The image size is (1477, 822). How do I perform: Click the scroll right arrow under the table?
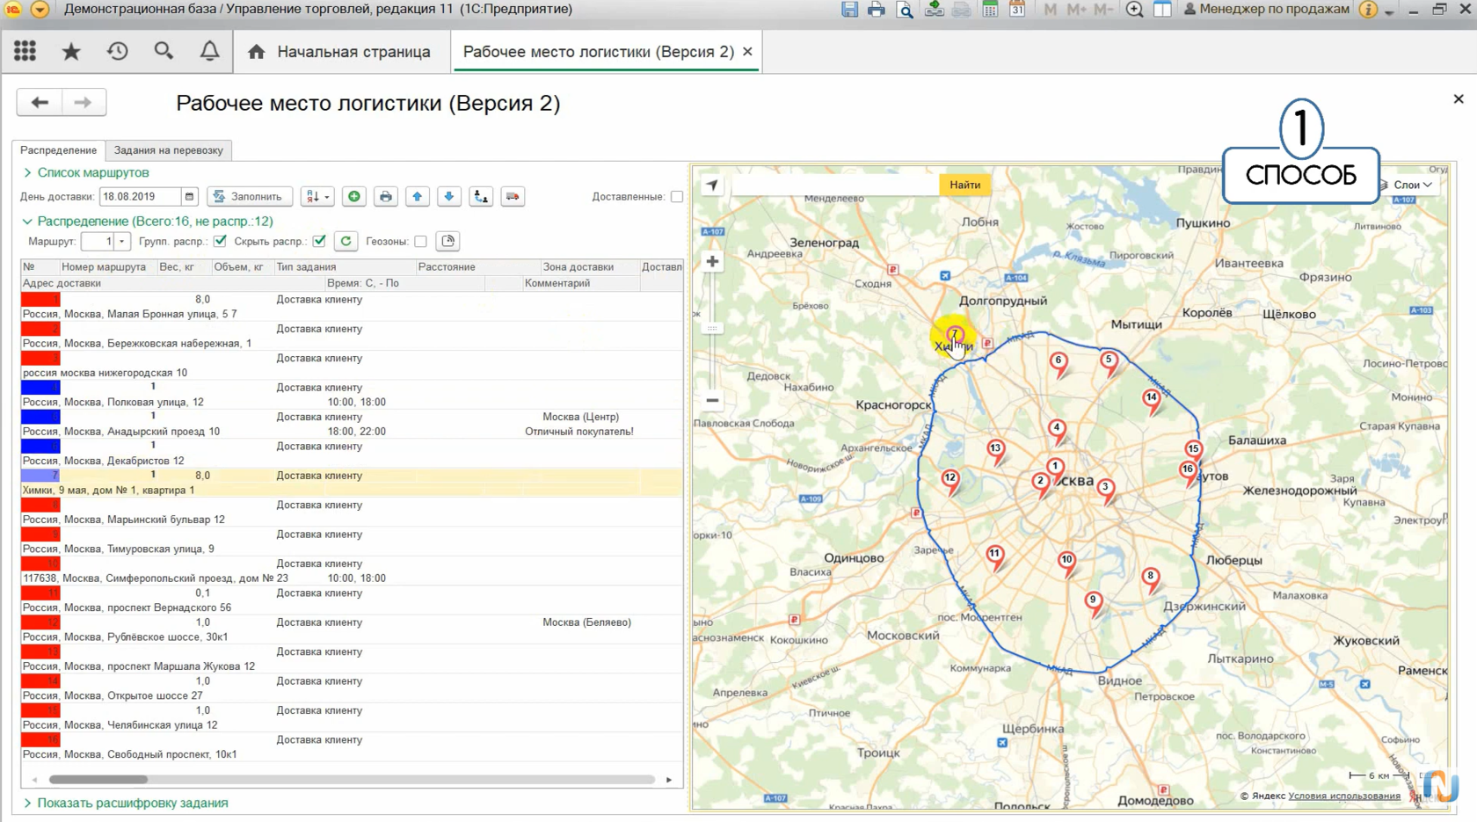pos(669,780)
